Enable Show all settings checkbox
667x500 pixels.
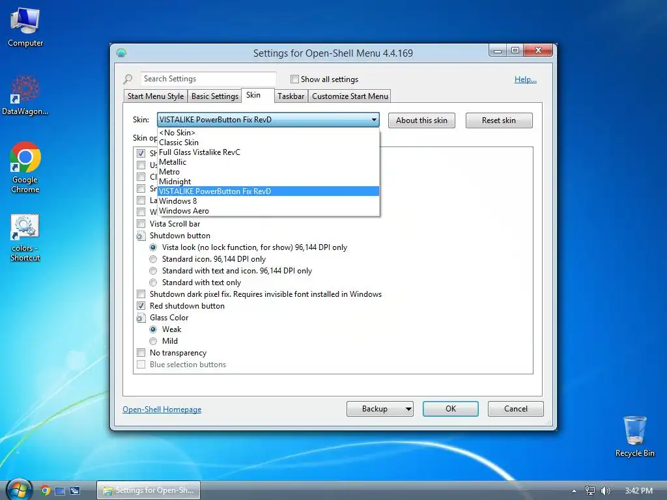(x=294, y=79)
